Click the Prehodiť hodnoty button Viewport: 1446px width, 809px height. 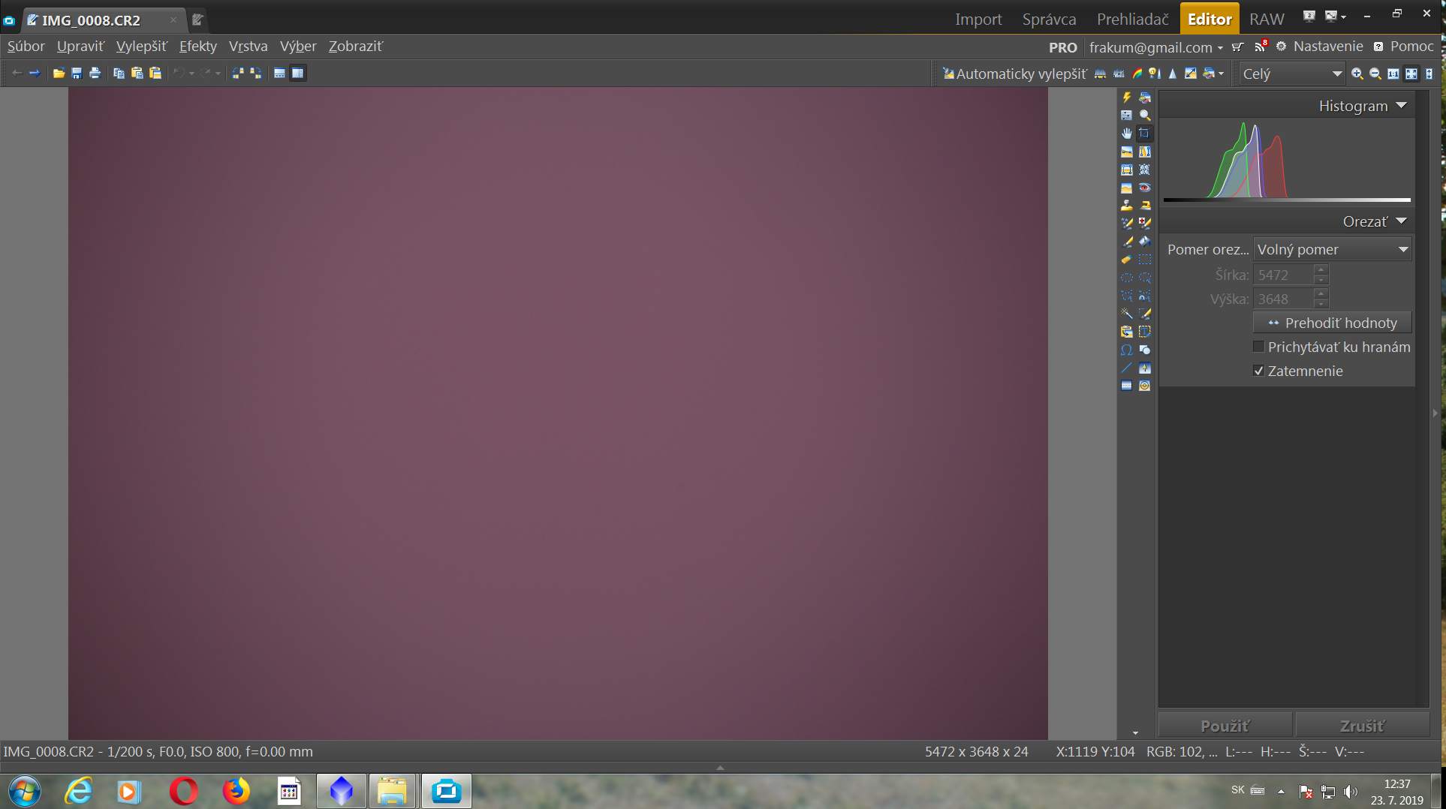(1332, 323)
